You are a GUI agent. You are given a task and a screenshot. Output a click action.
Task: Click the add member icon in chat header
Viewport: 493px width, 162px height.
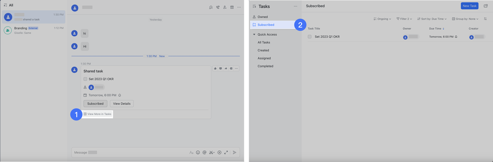coord(225,7)
